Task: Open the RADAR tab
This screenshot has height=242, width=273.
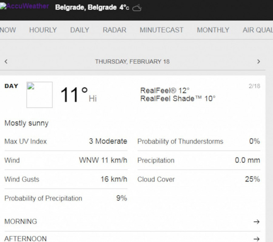Action: pyautogui.click(x=114, y=30)
